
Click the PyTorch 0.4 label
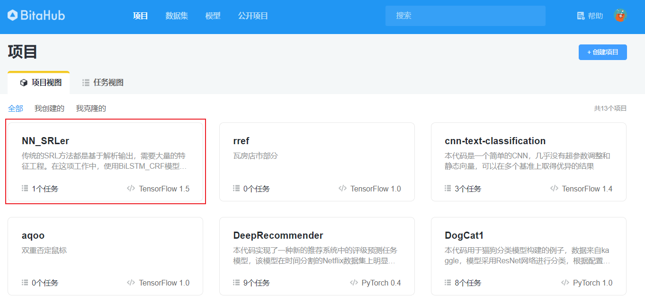(381, 283)
